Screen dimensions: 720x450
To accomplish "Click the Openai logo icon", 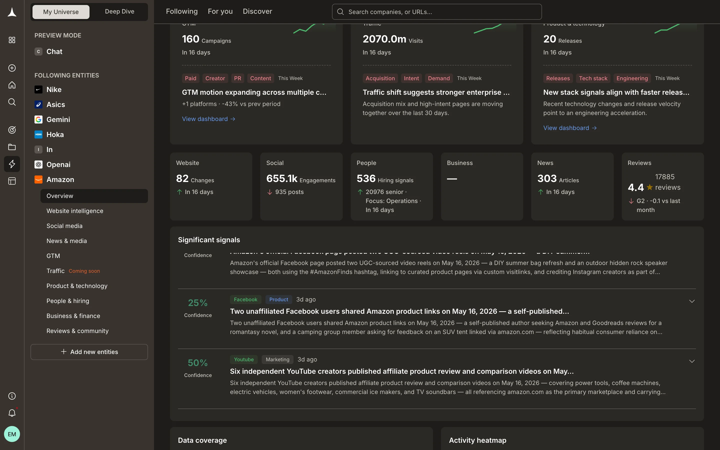I will point(38,164).
